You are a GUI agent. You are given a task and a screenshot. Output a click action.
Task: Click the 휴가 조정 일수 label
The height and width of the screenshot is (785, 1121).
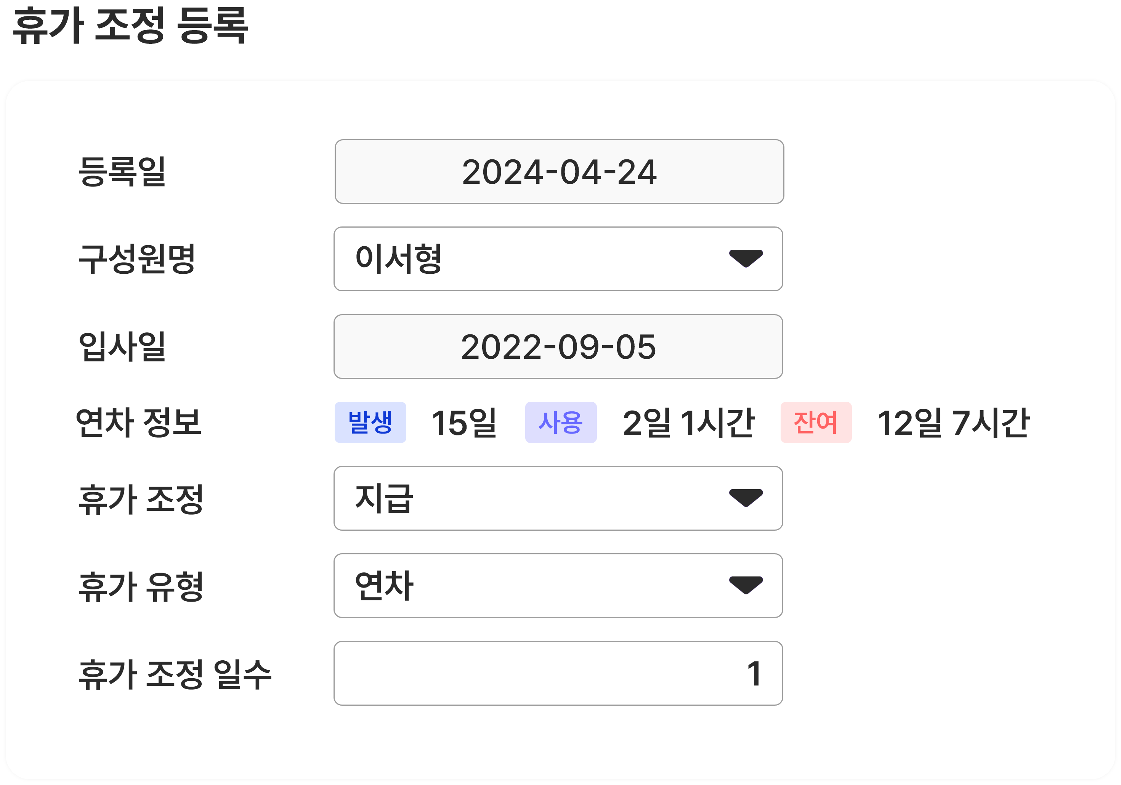175,674
